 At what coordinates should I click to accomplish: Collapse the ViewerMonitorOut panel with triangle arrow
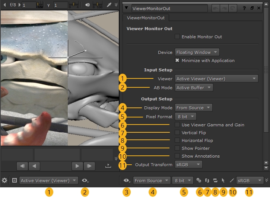coord(127,8)
